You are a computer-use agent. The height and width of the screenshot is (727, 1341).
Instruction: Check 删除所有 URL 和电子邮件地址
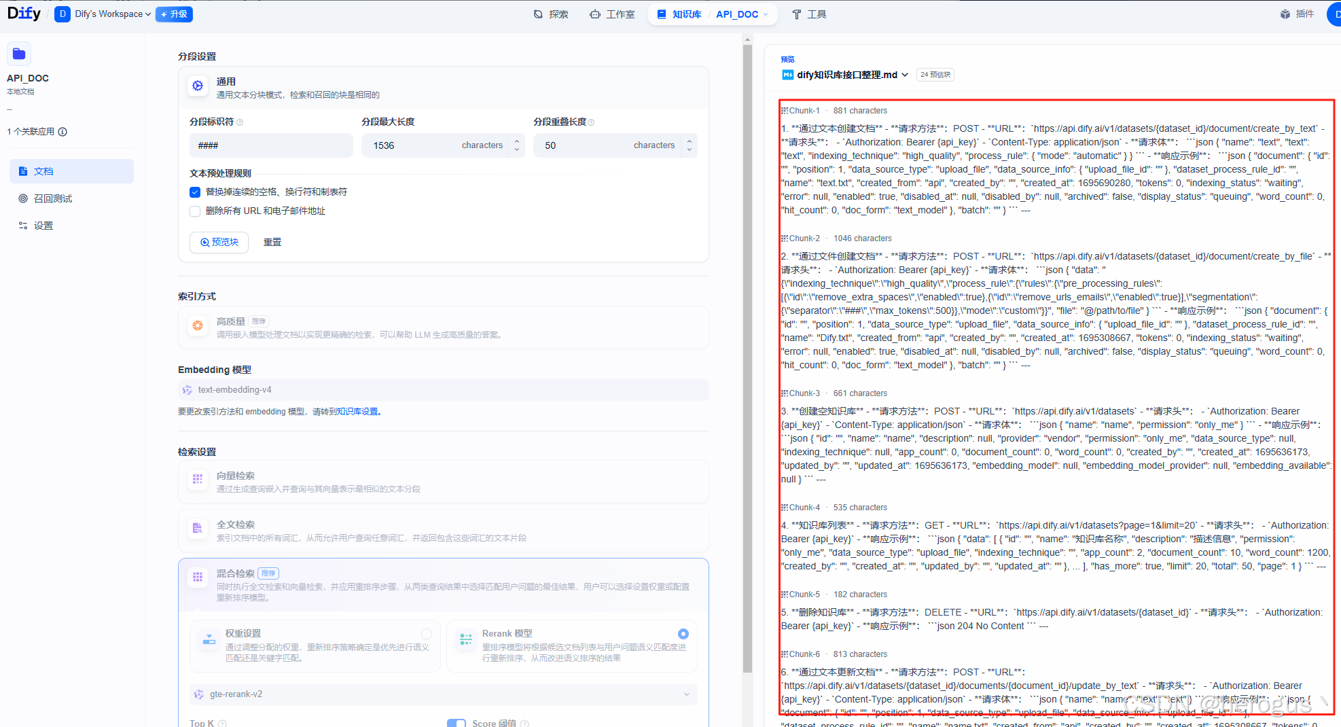click(195, 211)
